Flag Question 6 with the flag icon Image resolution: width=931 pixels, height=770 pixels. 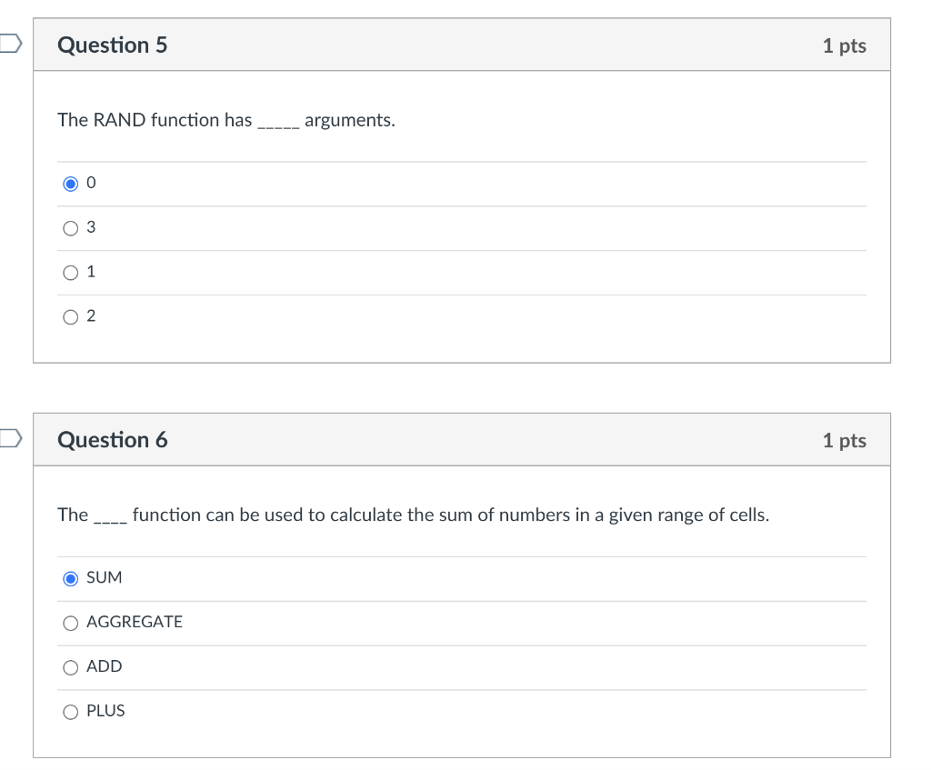(9, 439)
